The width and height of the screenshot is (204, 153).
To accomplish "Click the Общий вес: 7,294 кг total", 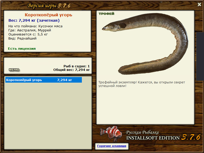I will [72, 70].
